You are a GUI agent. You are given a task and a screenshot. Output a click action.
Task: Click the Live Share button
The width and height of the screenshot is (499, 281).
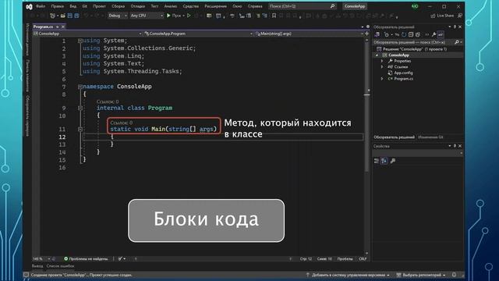point(442,16)
